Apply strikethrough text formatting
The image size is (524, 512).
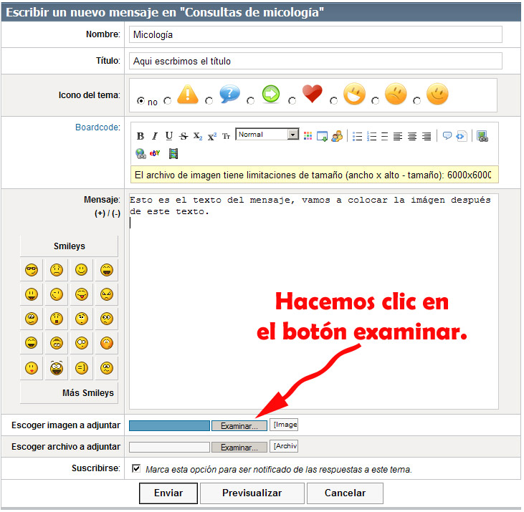[x=184, y=136]
